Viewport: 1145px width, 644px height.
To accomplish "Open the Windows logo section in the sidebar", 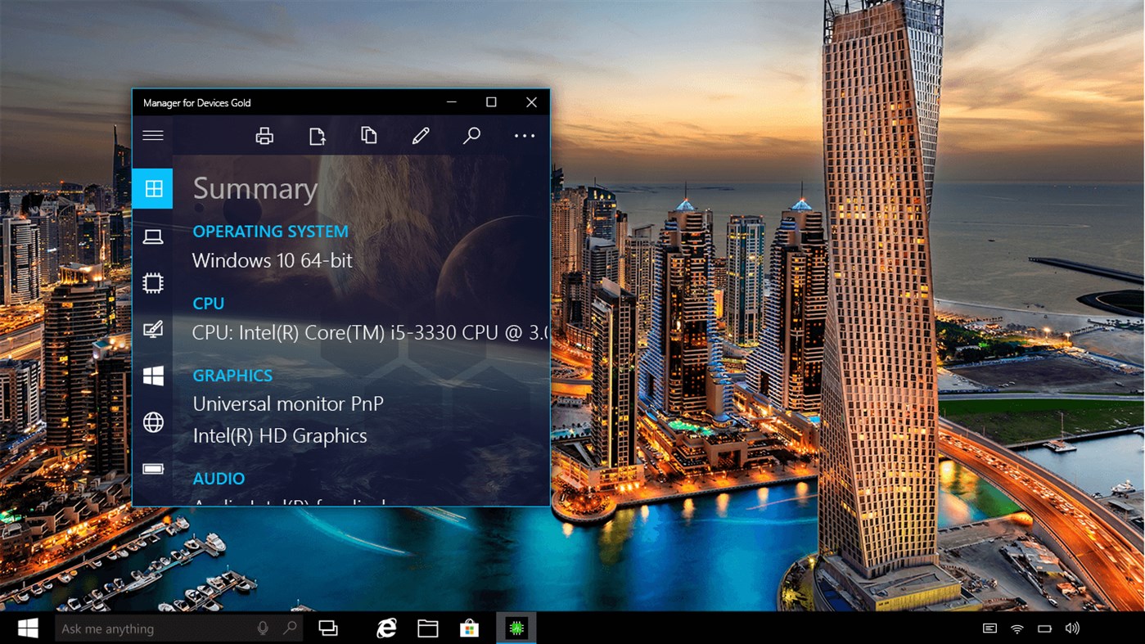I will pos(152,376).
